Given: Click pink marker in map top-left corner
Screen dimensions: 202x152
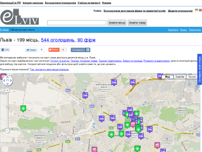Looking at the screenshot, I should click(x=3, y=76).
